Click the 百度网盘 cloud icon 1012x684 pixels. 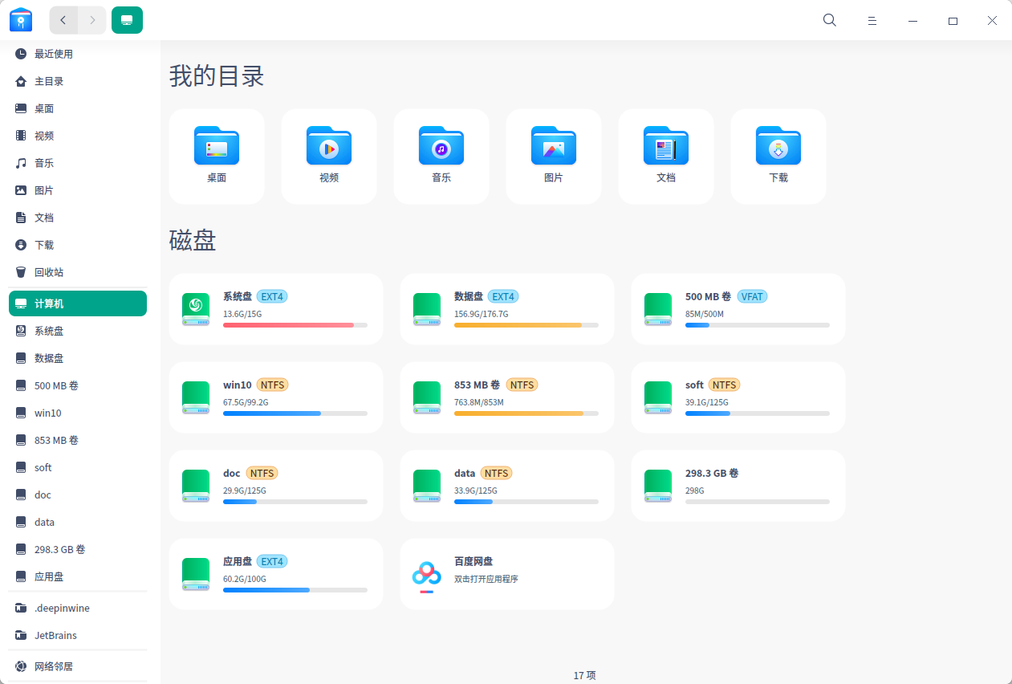coord(427,575)
